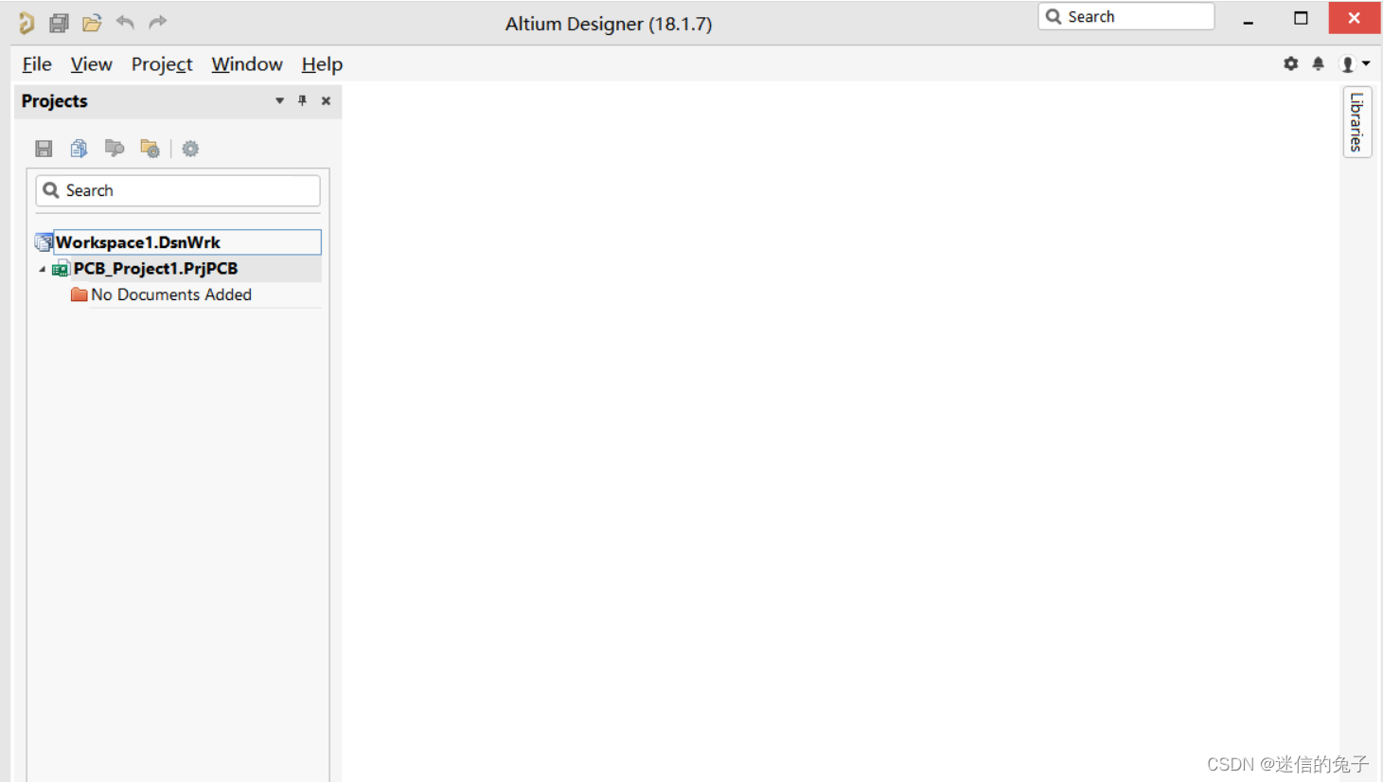
Task: Open a document with the folder icon
Action: tap(92, 23)
